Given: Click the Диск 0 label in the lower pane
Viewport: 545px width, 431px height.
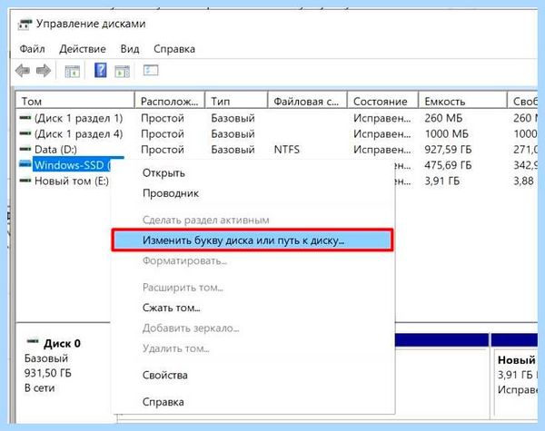Looking at the screenshot, I should (62, 344).
